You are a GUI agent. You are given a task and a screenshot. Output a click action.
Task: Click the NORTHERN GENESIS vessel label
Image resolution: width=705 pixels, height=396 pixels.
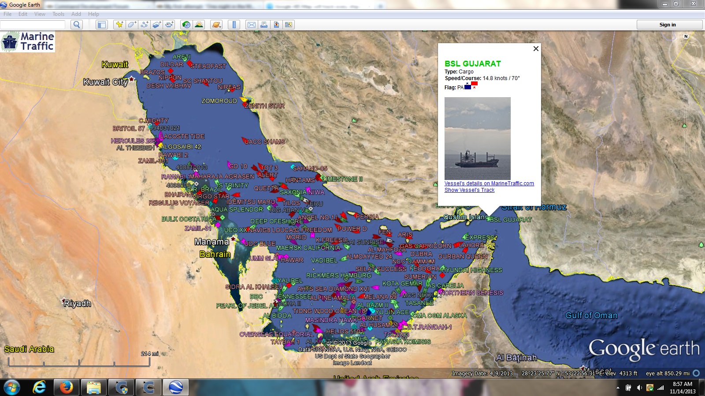[x=471, y=293]
